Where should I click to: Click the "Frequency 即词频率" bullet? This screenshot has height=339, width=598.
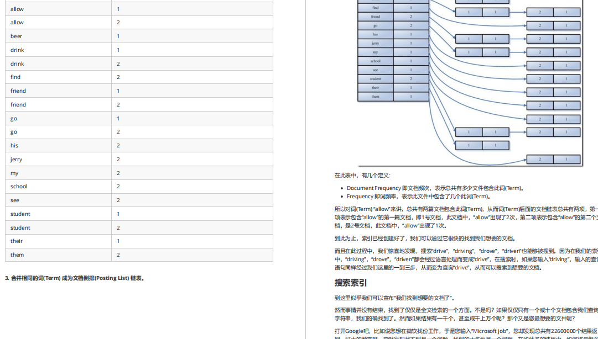click(x=418, y=197)
